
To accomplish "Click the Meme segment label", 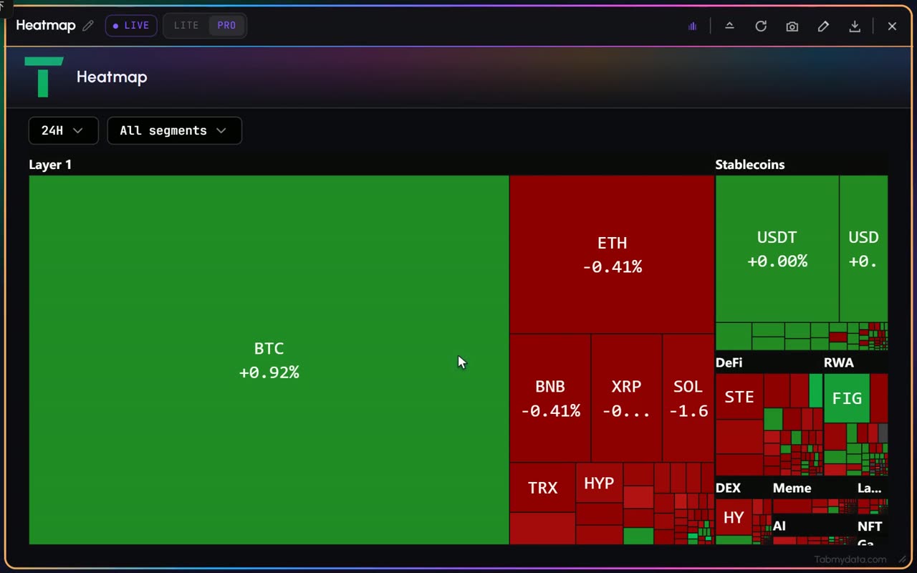I will coord(792,488).
